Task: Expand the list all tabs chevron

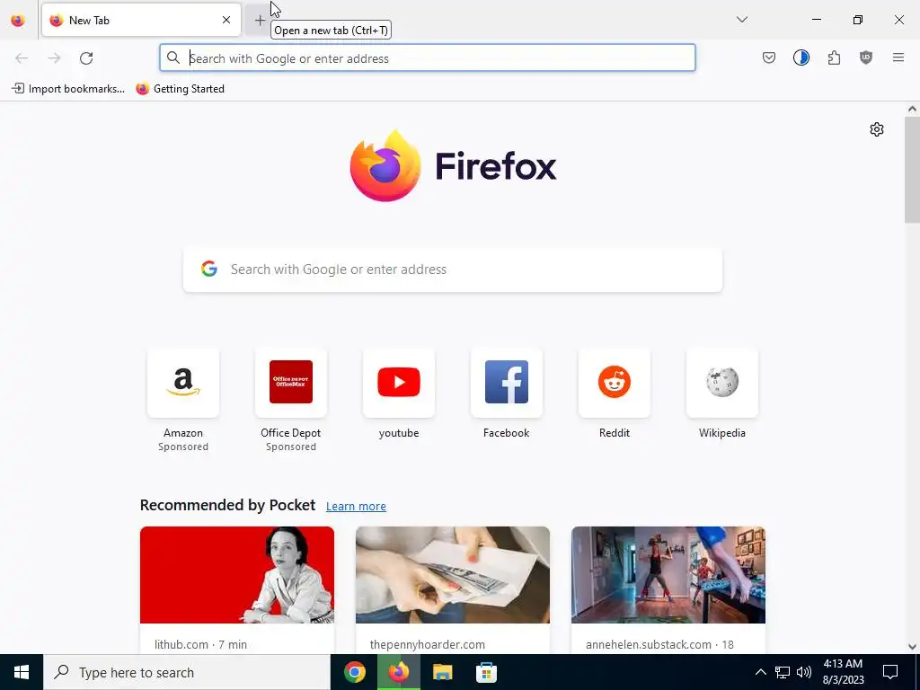Action: [x=741, y=20]
